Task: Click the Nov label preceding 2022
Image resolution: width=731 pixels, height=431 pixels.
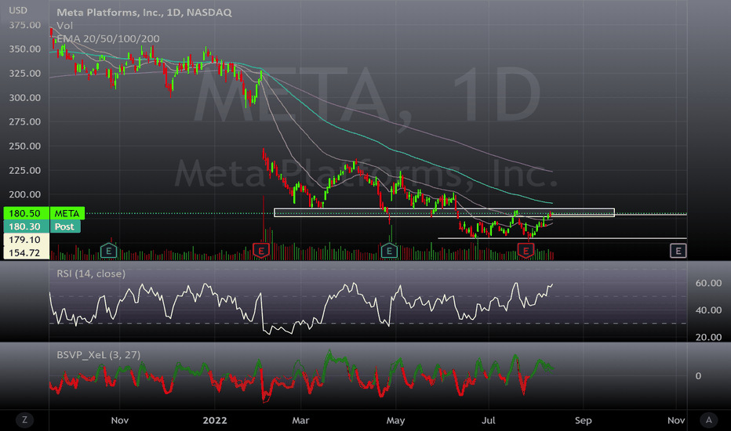Action: coord(120,420)
